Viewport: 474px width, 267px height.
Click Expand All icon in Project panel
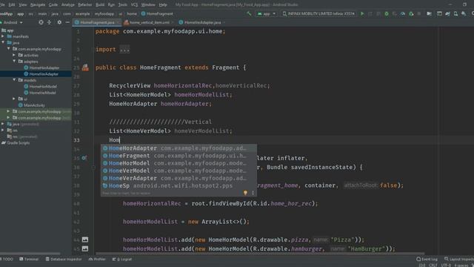[50, 22]
